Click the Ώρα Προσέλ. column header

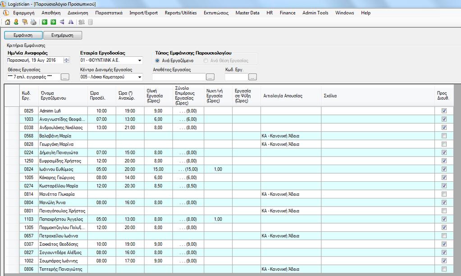click(x=102, y=96)
